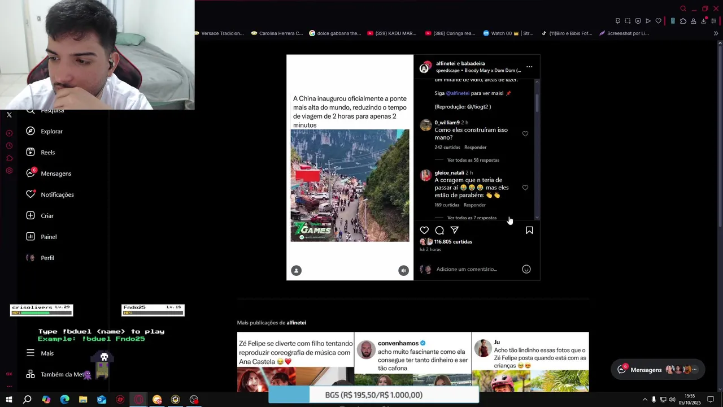Click Opera X (Twitter) sidebar icon
This screenshot has height=407, width=723.
(x=9, y=115)
